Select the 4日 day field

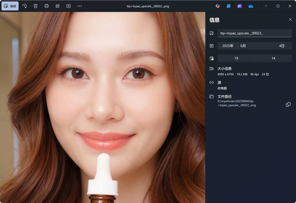pos(282,46)
